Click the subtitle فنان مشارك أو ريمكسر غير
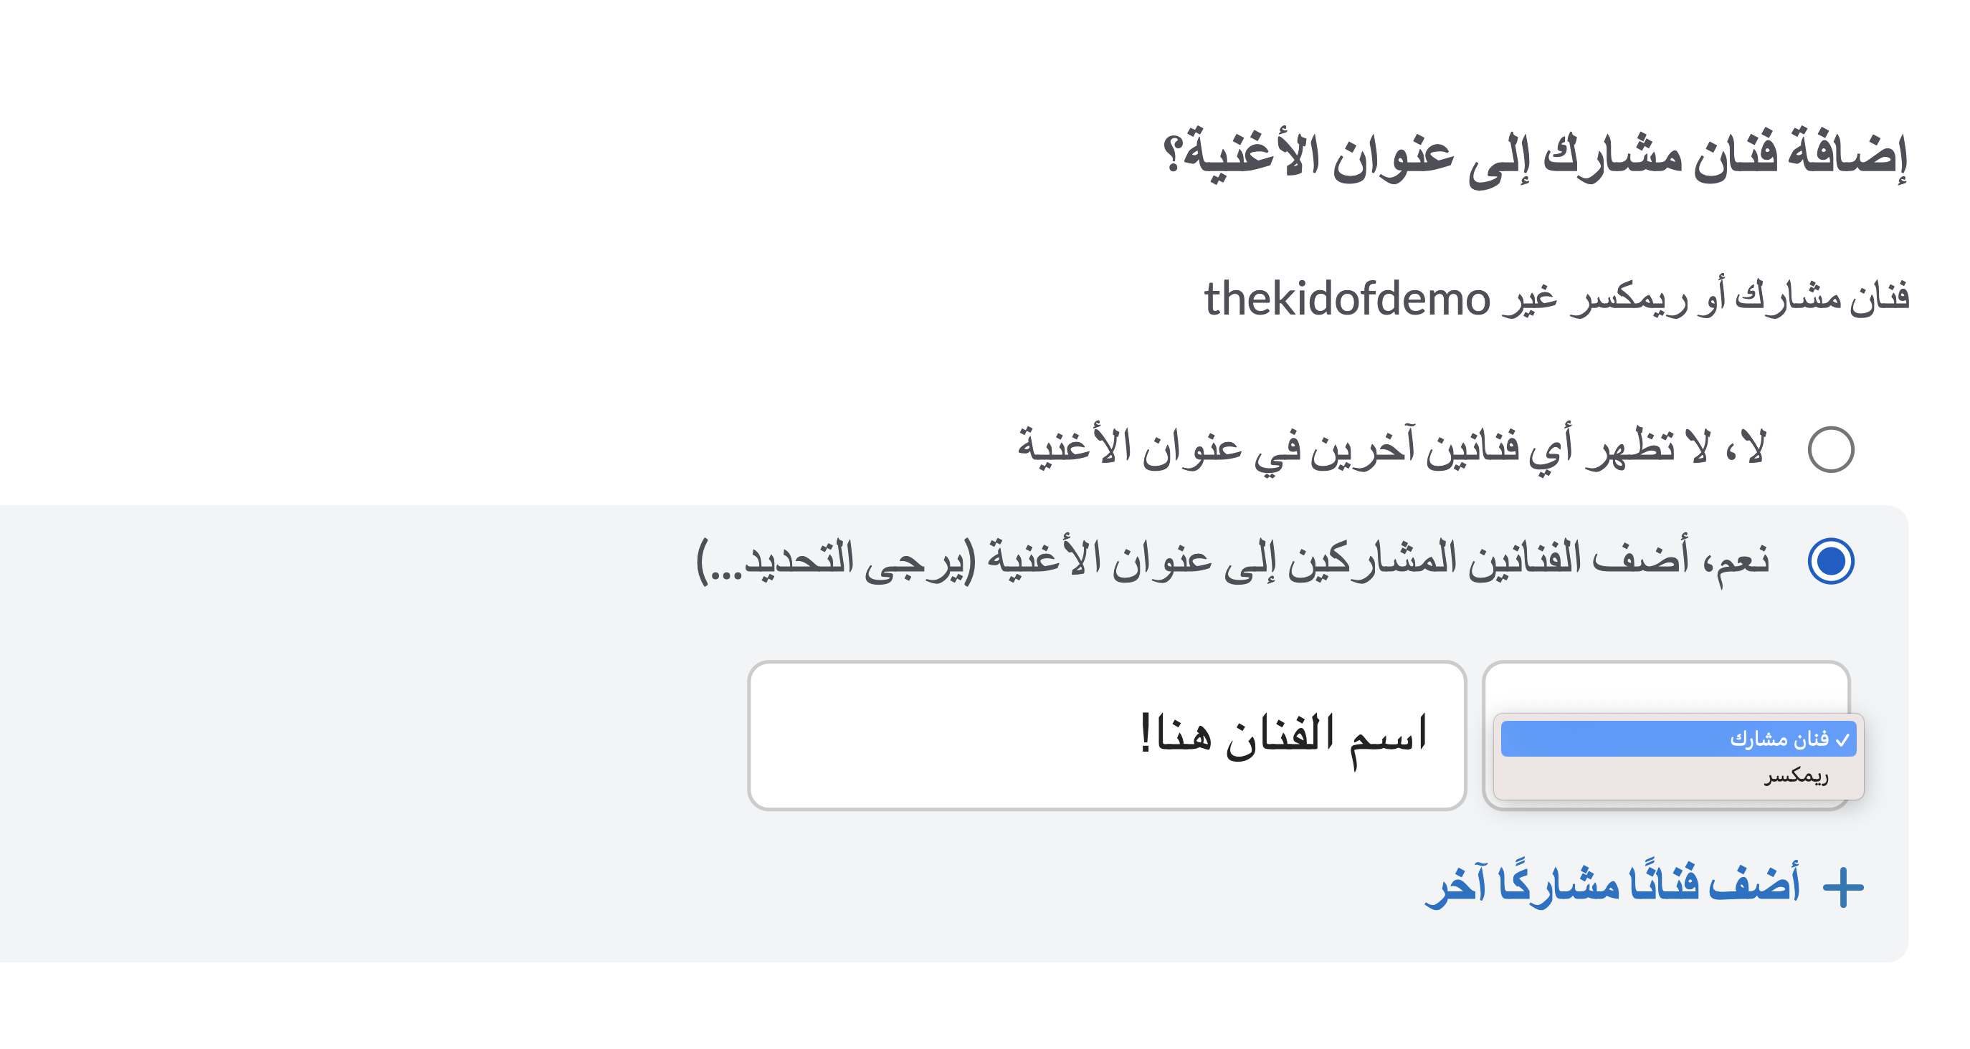 tap(1705, 298)
